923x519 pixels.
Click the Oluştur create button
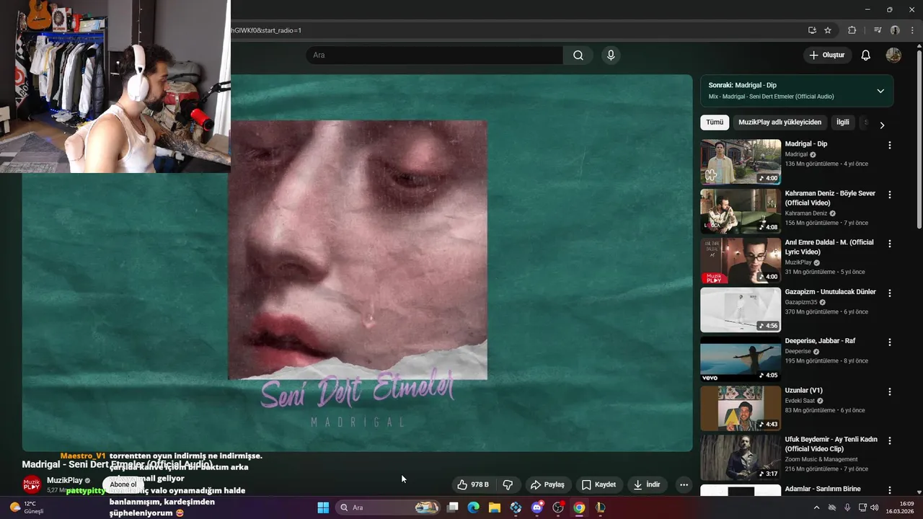click(827, 56)
